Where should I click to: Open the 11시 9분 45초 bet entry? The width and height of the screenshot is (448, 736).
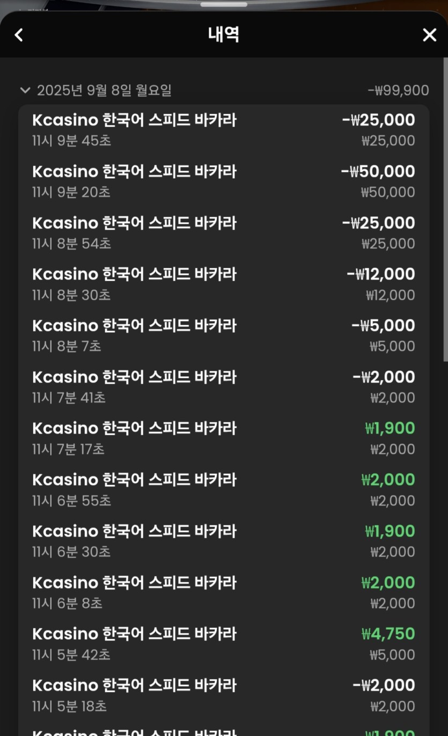(224, 130)
